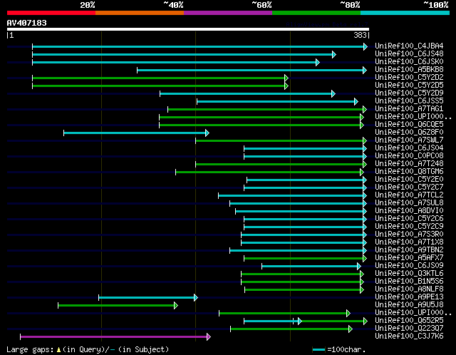Select the UniRef100_A8DVI0 label
This screenshot has width=456, height=355.
409,211
